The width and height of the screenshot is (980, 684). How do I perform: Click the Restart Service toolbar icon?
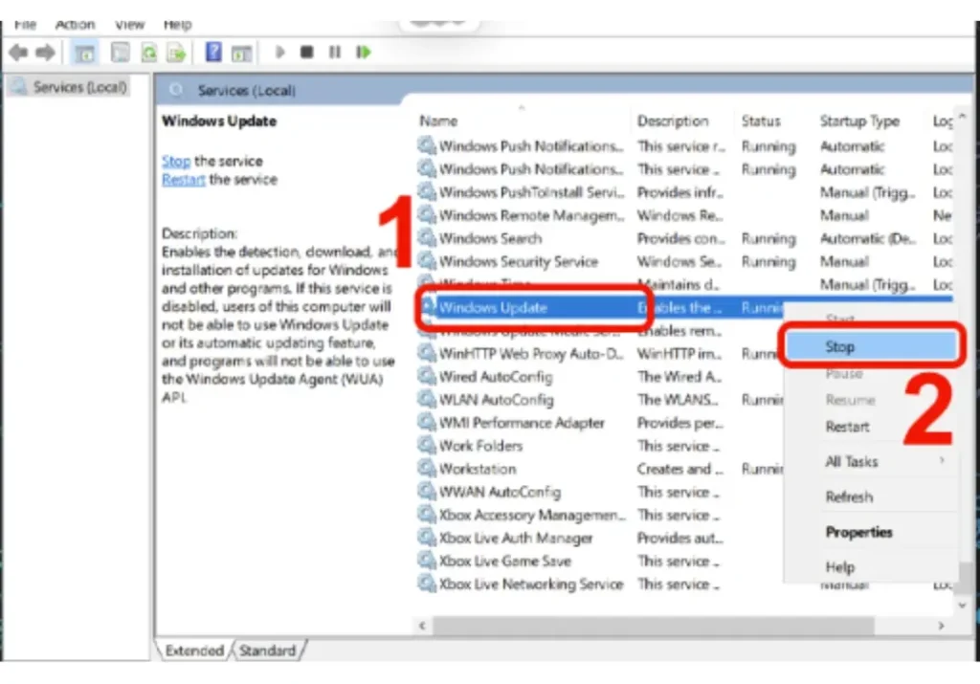(363, 52)
